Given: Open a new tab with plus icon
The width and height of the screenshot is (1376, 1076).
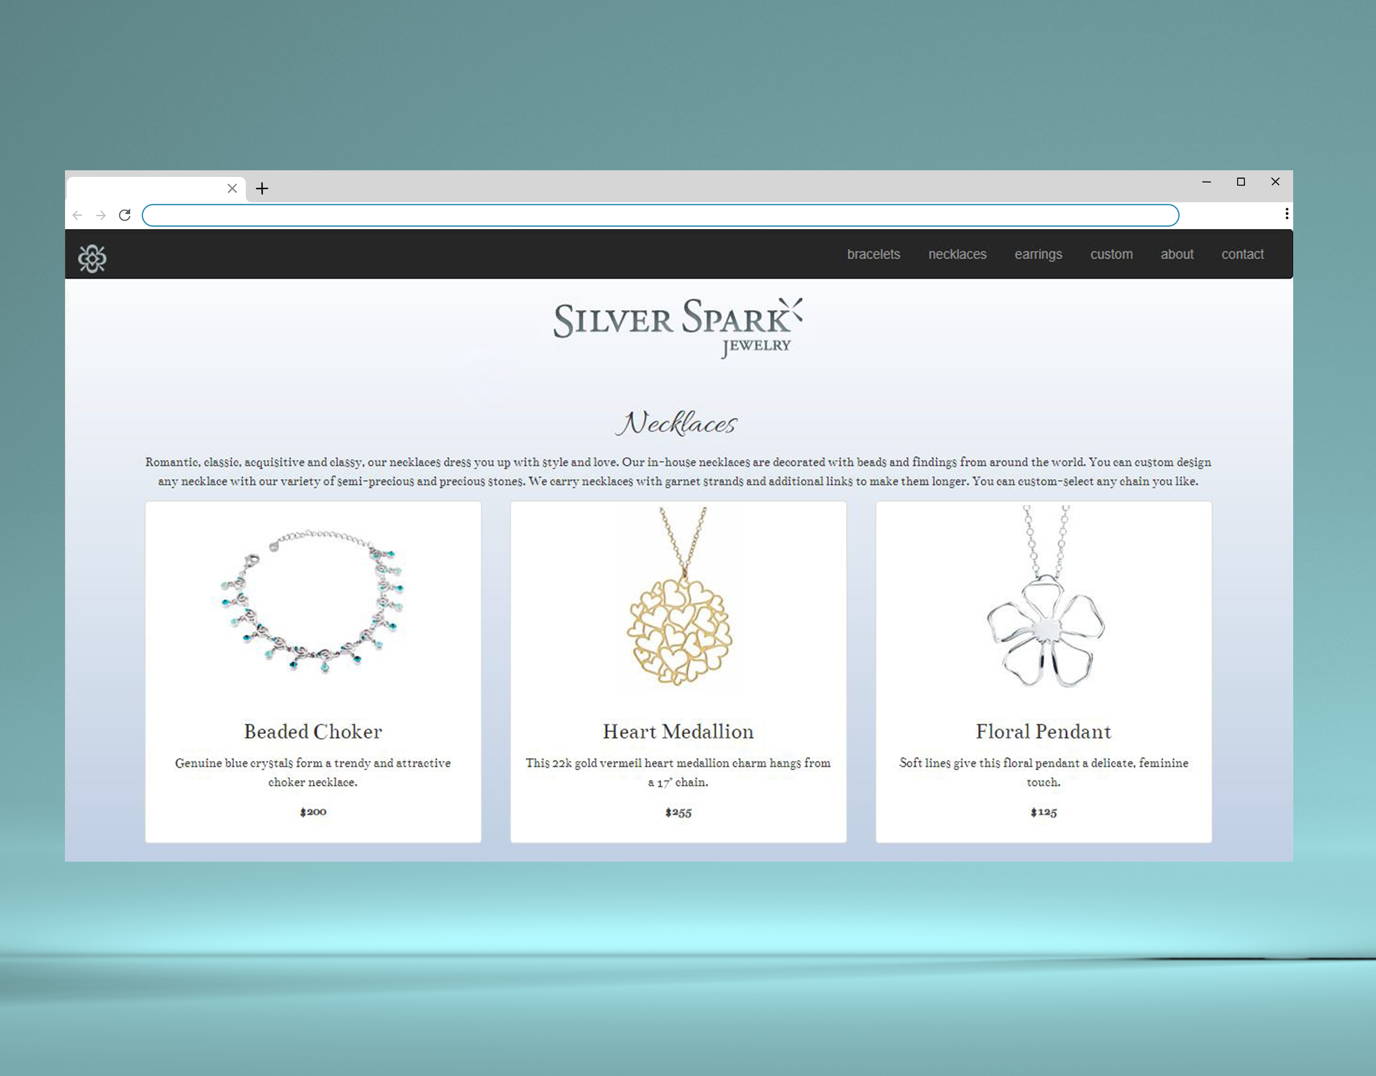Looking at the screenshot, I should pyautogui.click(x=262, y=189).
